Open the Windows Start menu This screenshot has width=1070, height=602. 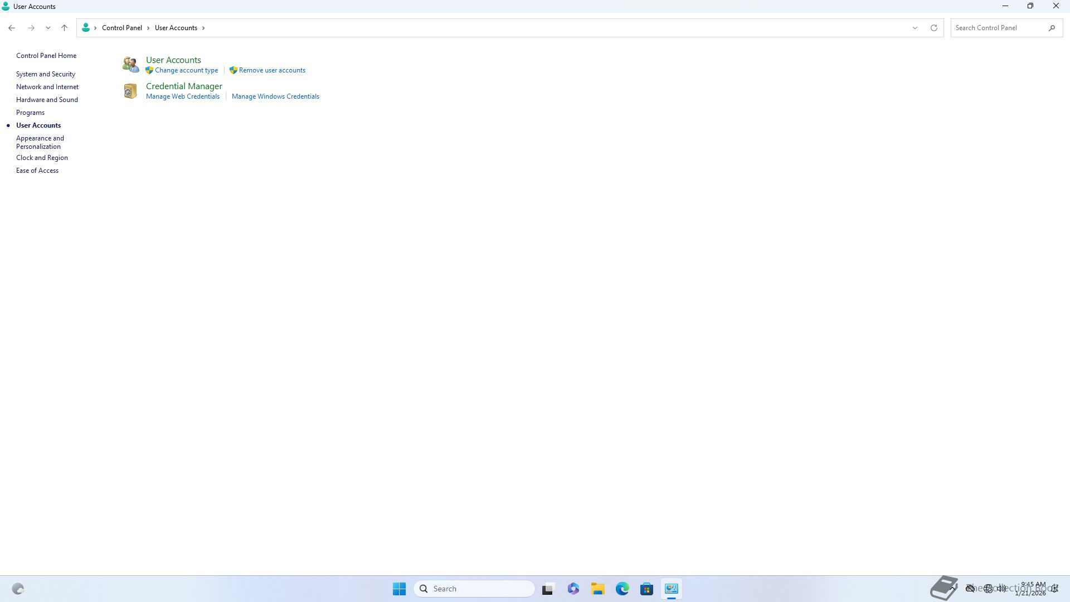point(399,589)
